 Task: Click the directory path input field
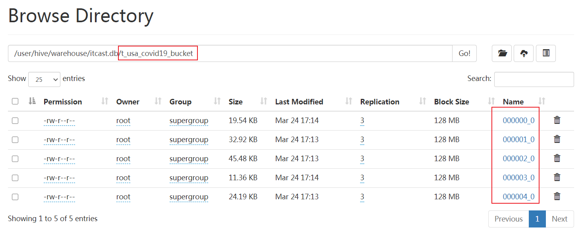tap(230, 53)
